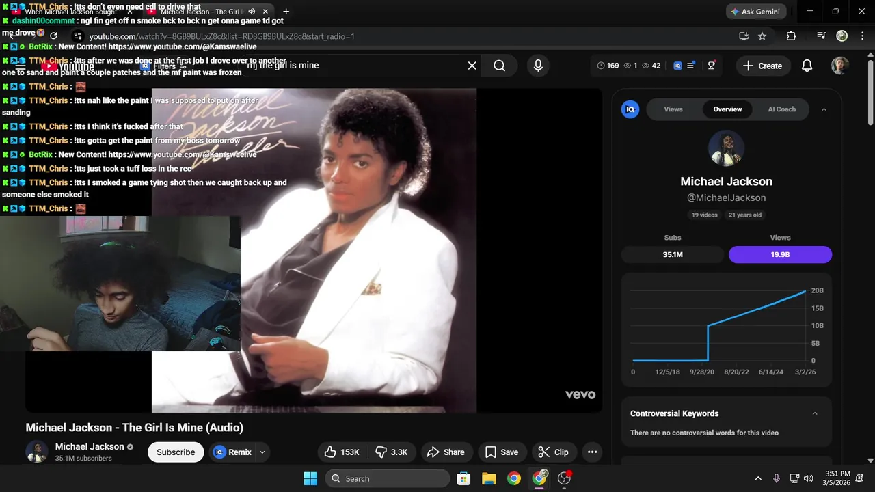Click the clock stat showing 169

coord(608,66)
